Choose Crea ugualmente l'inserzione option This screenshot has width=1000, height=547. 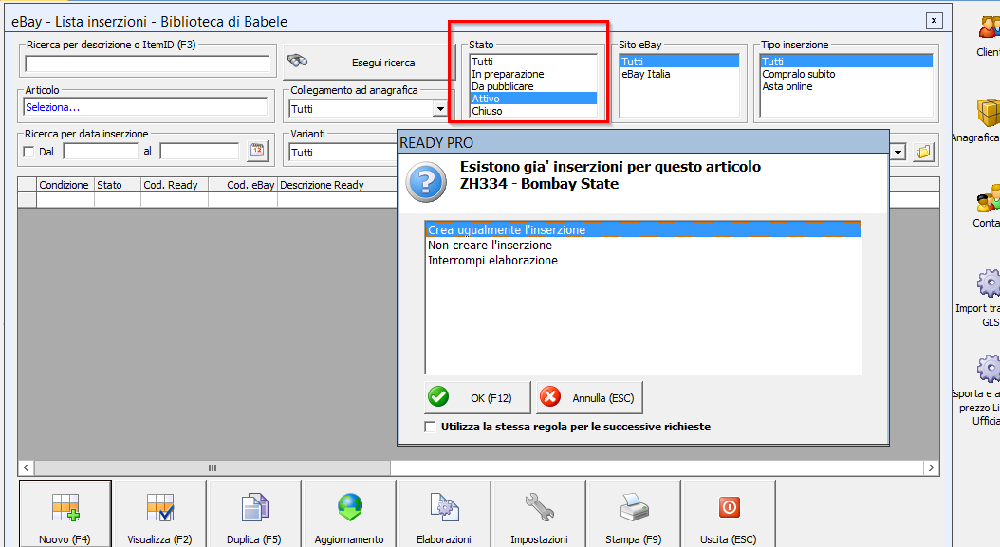(x=643, y=229)
